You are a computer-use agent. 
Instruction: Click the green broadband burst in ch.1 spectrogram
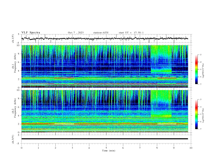[x=161, y=59]
